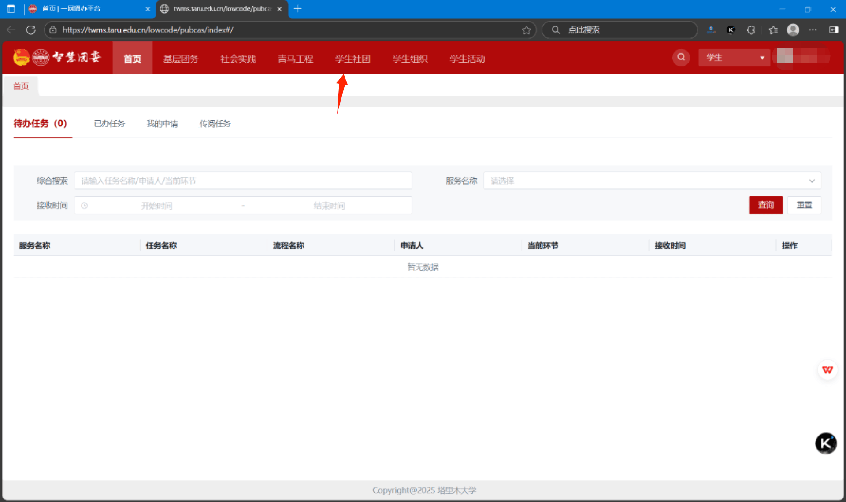Open the browser sidebar panel icon
846x502 pixels.
click(x=833, y=30)
